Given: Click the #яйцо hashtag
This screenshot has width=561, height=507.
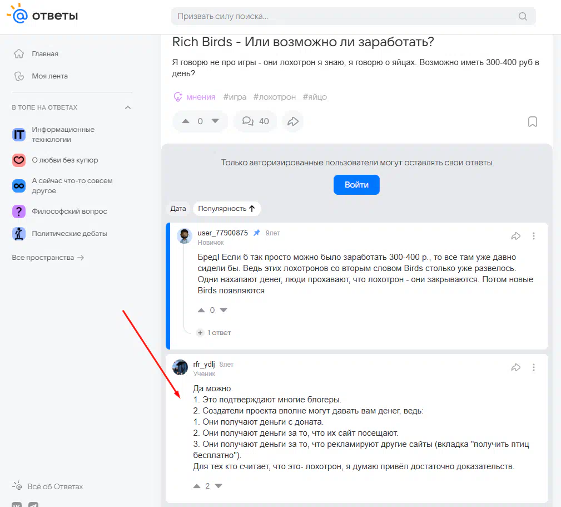Looking at the screenshot, I should [315, 97].
